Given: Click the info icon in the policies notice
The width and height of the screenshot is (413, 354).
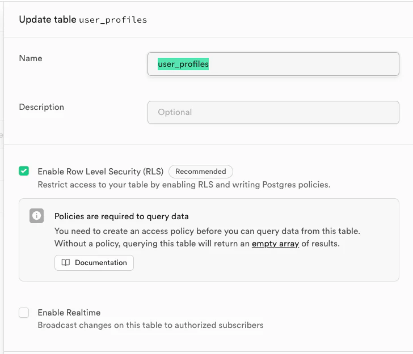Looking at the screenshot, I should [37, 216].
